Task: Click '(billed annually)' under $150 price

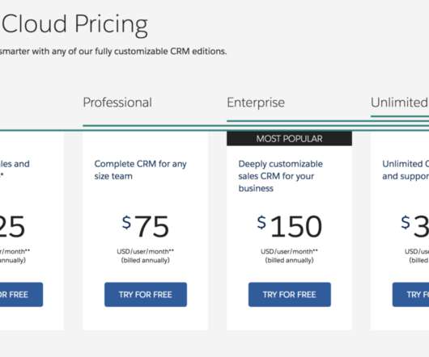Action: (x=290, y=260)
